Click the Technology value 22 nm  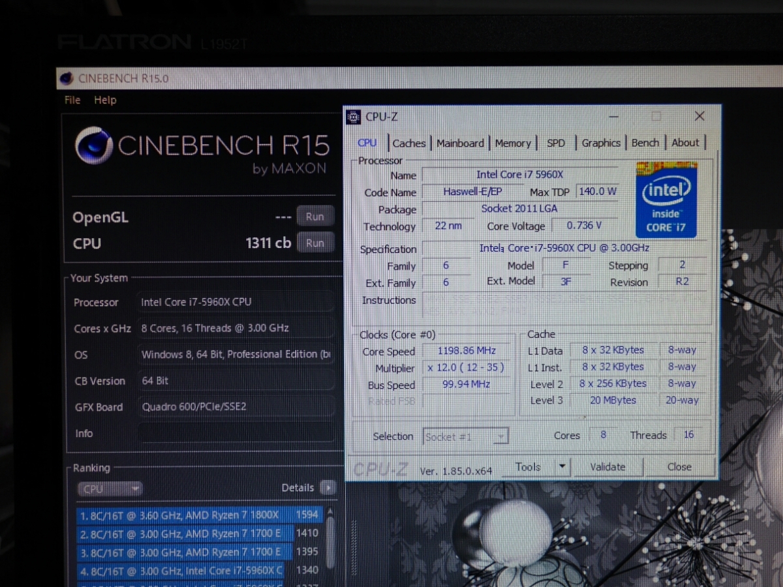click(448, 226)
